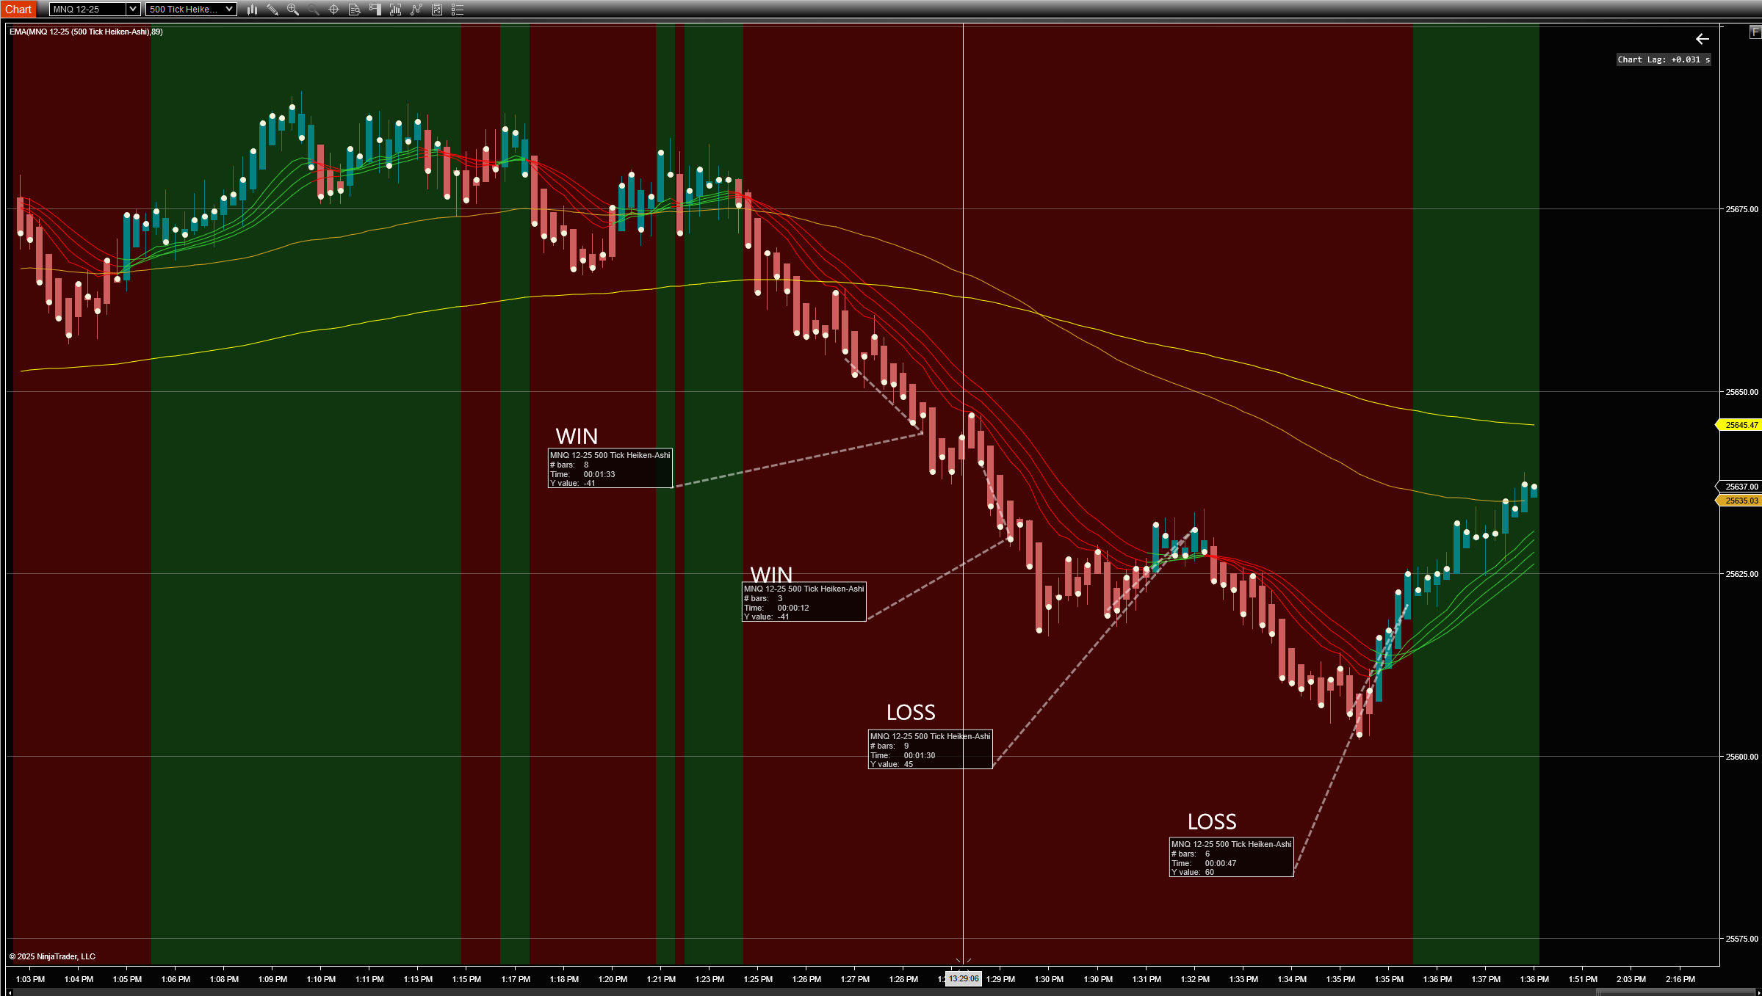Open the data series icon
1762x996 pixels.
[x=395, y=10]
